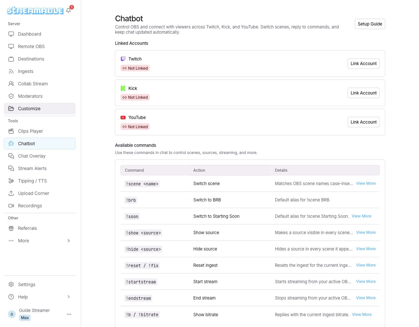The height and width of the screenshot is (327, 419).
Task: Select the Moderators shield icon
Action: [x=11, y=96]
